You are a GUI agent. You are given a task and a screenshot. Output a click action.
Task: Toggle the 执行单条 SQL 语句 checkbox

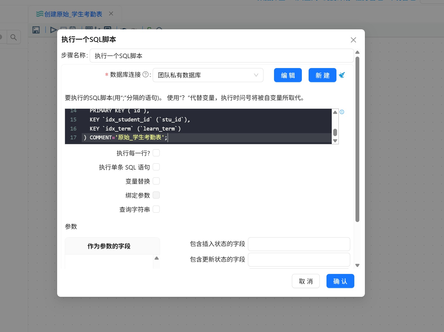(x=156, y=167)
